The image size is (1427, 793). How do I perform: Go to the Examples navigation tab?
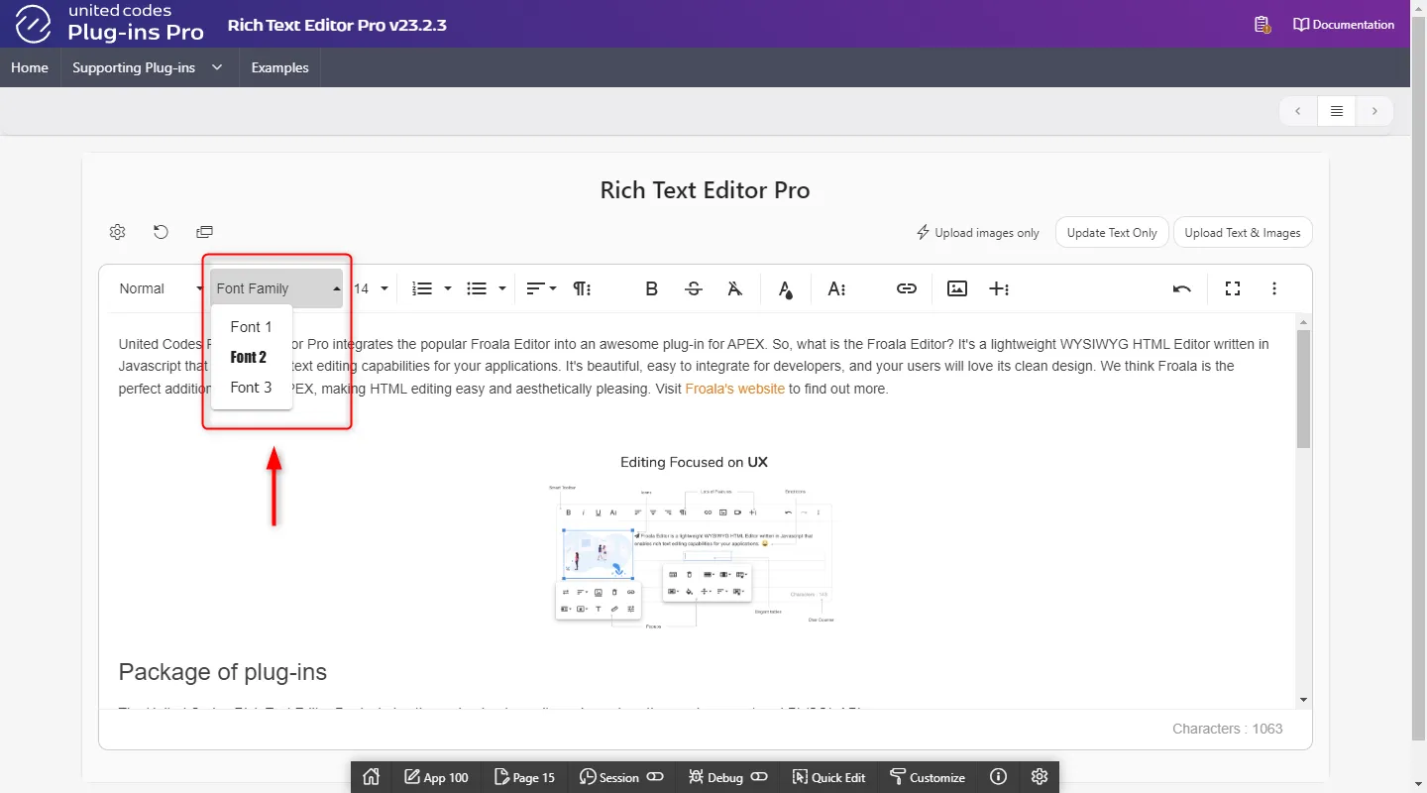[279, 67]
